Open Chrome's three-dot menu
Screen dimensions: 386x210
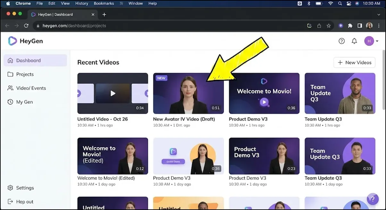tap(379, 26)
